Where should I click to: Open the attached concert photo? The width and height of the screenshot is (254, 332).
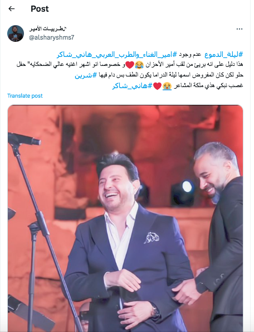[x=125, y=218]
